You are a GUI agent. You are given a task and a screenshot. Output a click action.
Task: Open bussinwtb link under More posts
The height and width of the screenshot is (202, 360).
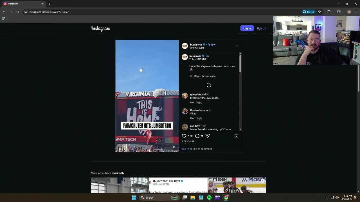(118, 173)
